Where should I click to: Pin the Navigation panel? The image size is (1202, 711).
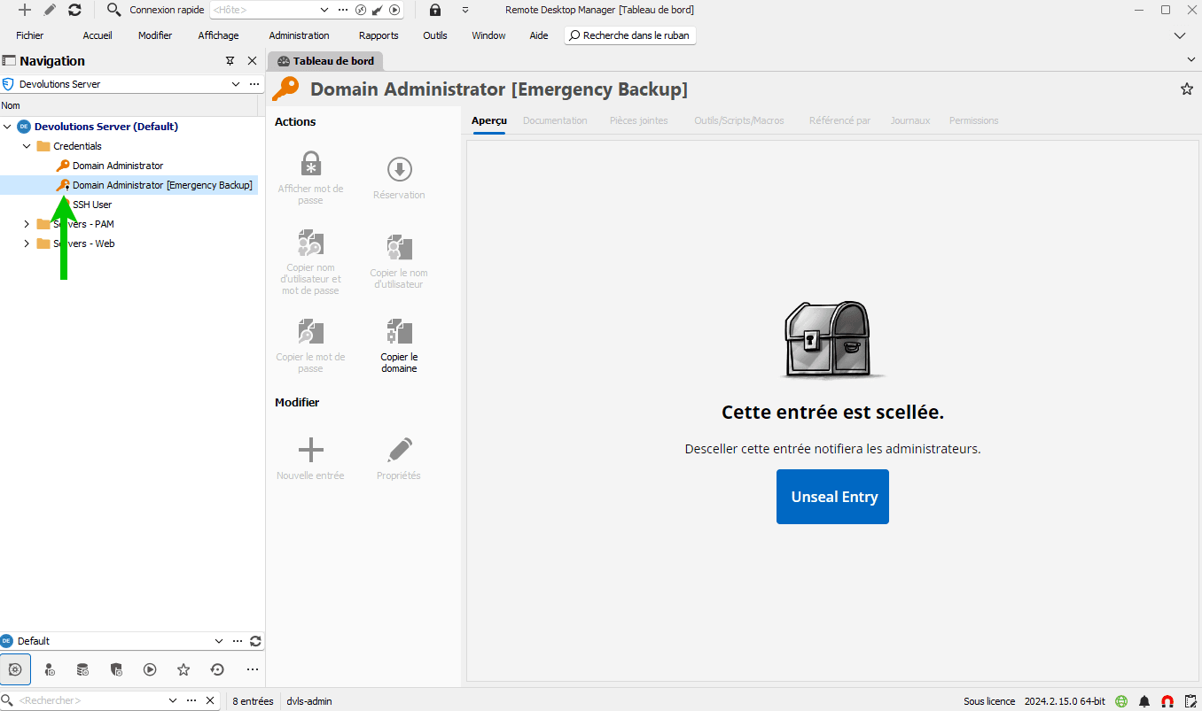[x=230, y=61]
